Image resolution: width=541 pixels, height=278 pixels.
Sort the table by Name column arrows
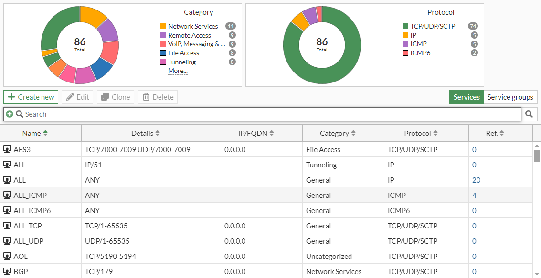tap(45, 134)
